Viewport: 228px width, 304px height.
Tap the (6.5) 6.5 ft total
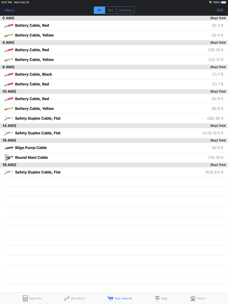tap(214, 172)
